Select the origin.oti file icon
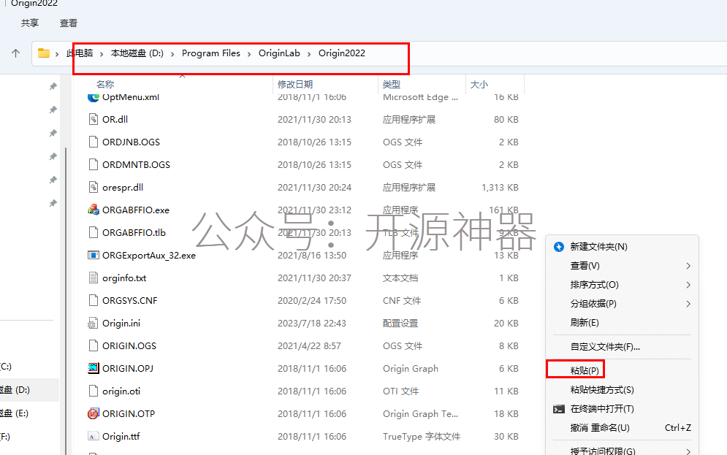The height and width of the screenshot is (455, 727). pyautogui.click(x=94, y=391)
